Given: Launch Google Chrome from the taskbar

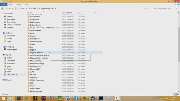Looking at the screenshot, I should coord(27,98).
